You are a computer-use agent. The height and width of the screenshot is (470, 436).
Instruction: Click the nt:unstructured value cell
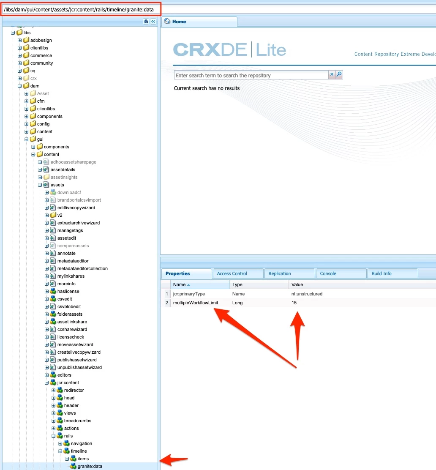coord(362,294)
